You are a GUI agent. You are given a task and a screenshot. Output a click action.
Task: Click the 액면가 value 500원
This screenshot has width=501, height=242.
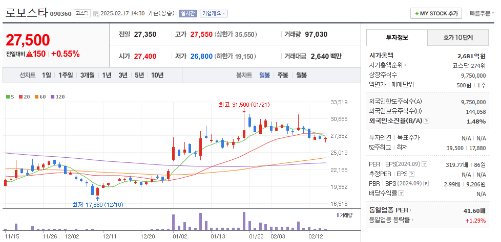coord(464,85)
